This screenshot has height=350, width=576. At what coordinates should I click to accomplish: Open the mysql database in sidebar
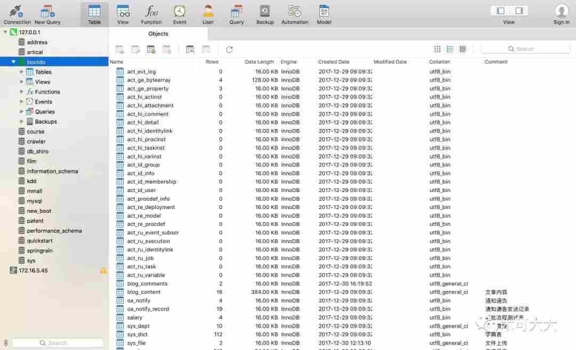(x=34, y=201)
